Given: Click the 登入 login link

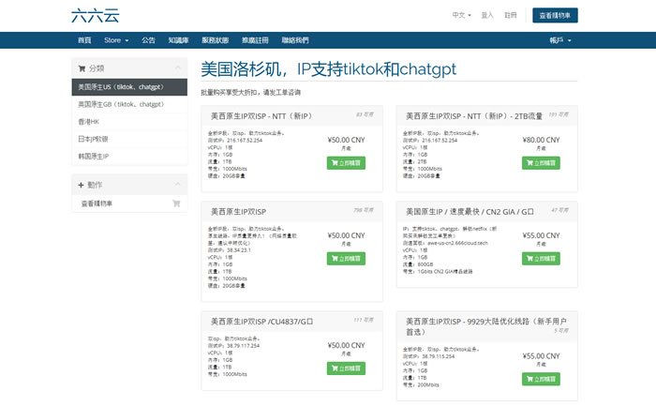Looking at the screenshot, I should [x=487, y=15].
